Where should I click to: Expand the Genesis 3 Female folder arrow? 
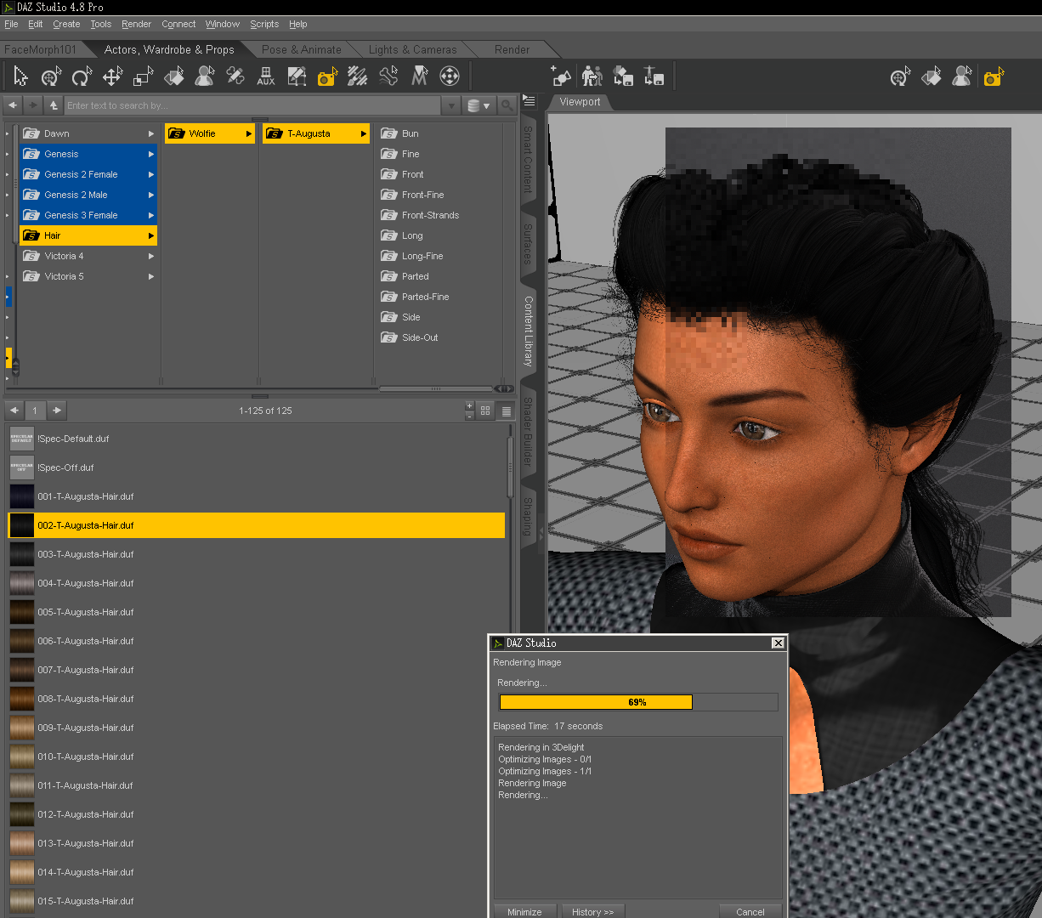pos(151,215)
